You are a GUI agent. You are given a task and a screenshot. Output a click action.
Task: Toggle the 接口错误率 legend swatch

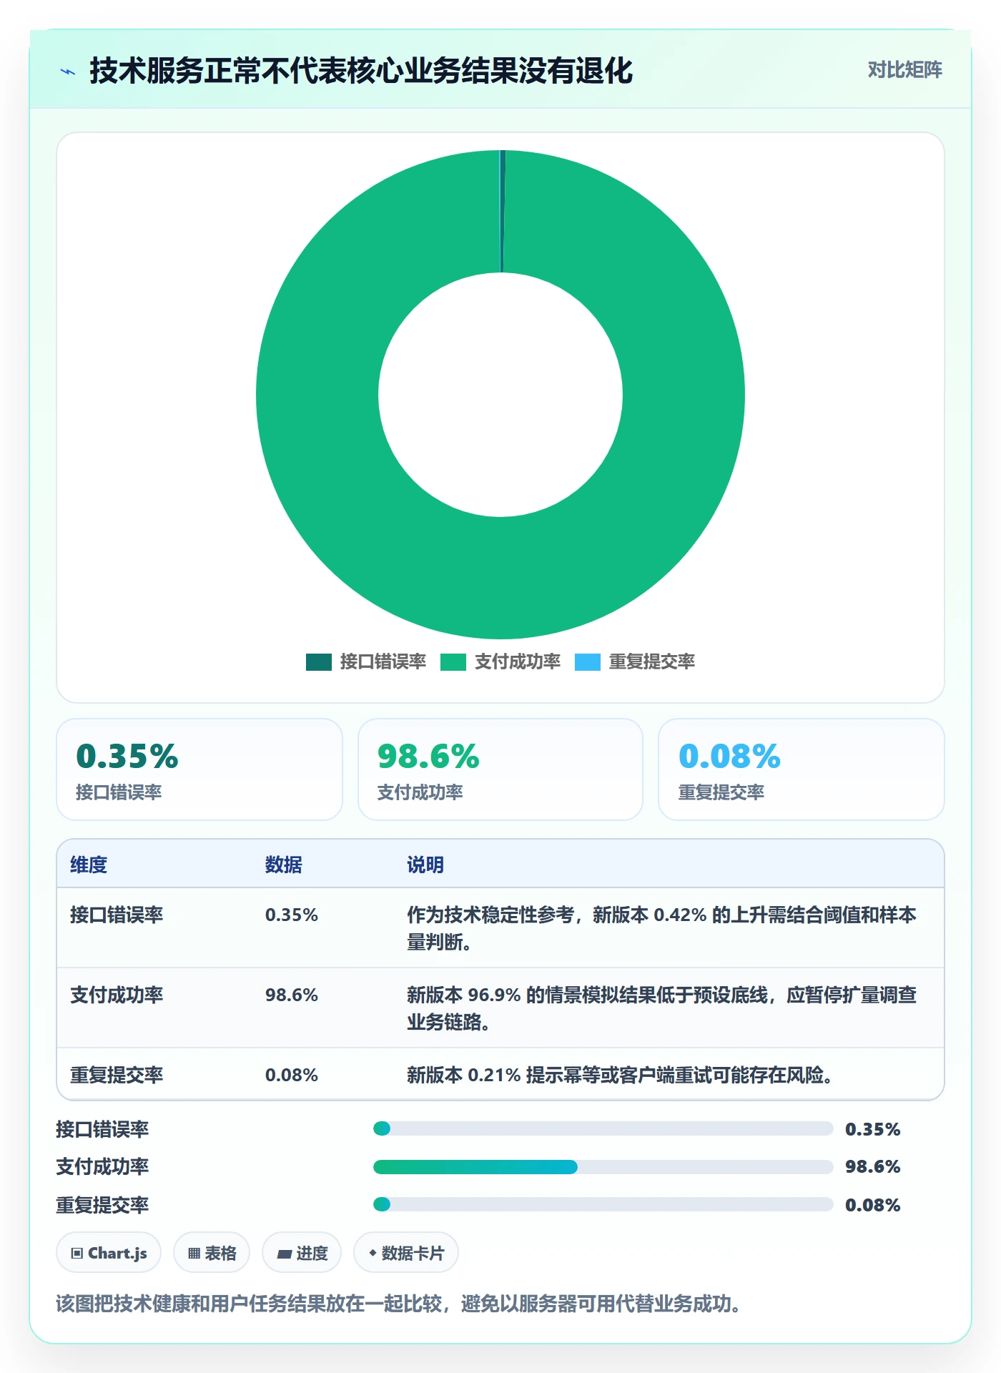(x=319, y=662)
